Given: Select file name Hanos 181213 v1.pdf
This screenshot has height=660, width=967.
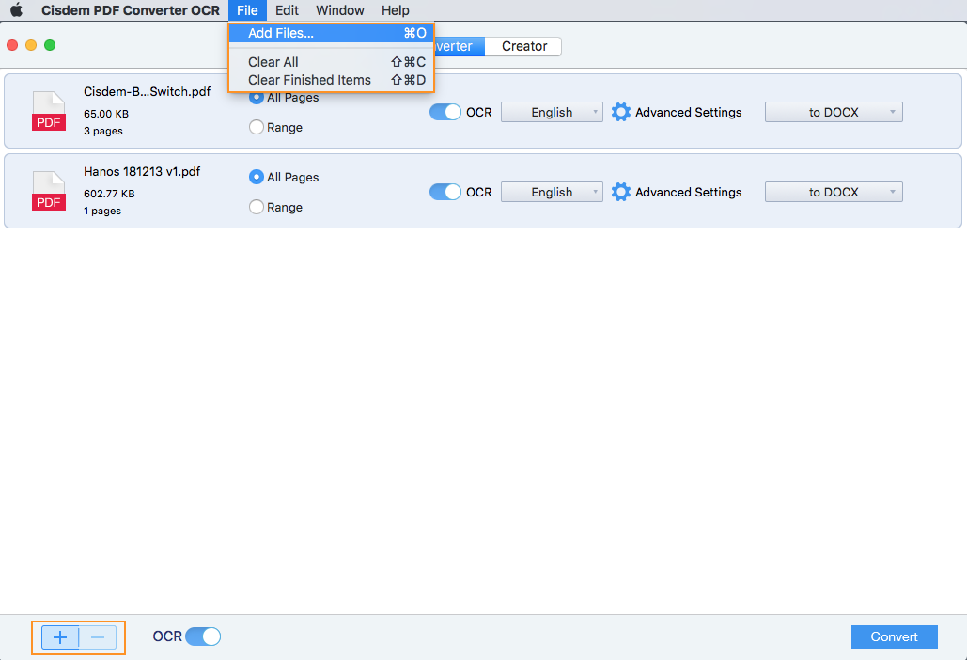Looking at the screenshot, I should pyautogui.click(x=142, y=171).
